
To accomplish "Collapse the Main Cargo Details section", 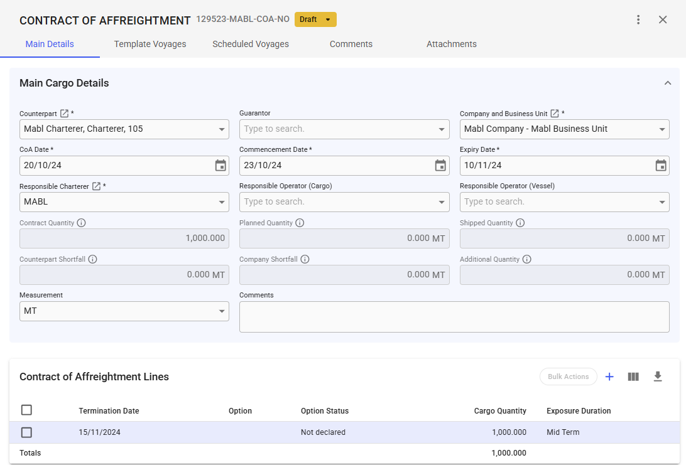I will tap(668, 83).
